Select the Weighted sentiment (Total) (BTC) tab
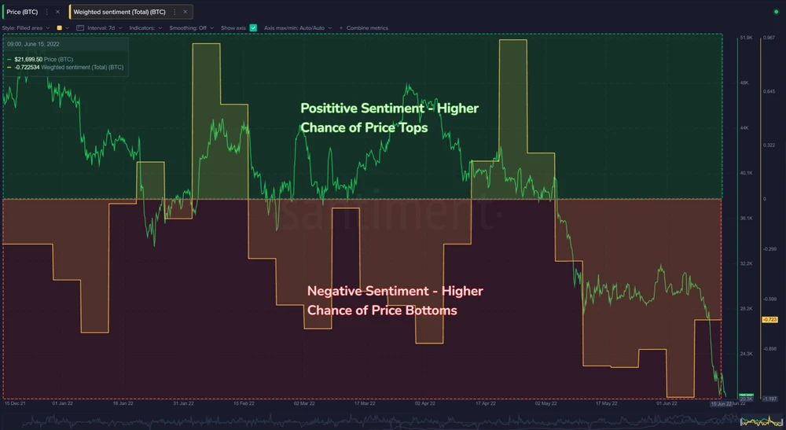 click(119, 12)
